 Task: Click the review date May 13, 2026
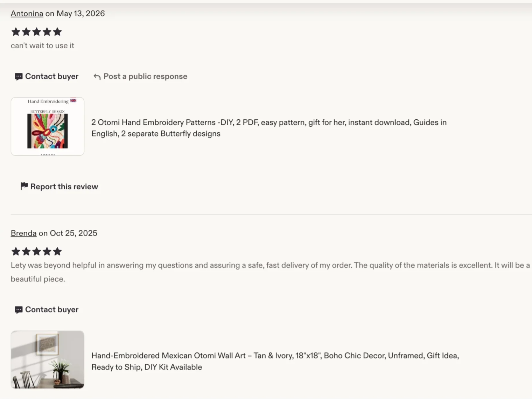[80, 14]
